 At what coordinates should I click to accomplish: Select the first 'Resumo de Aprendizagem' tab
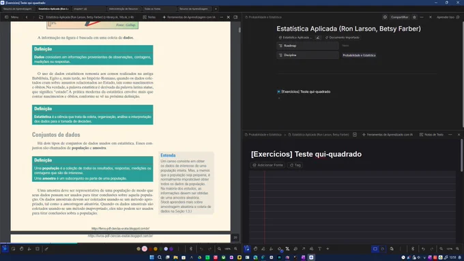pos(18,9)
